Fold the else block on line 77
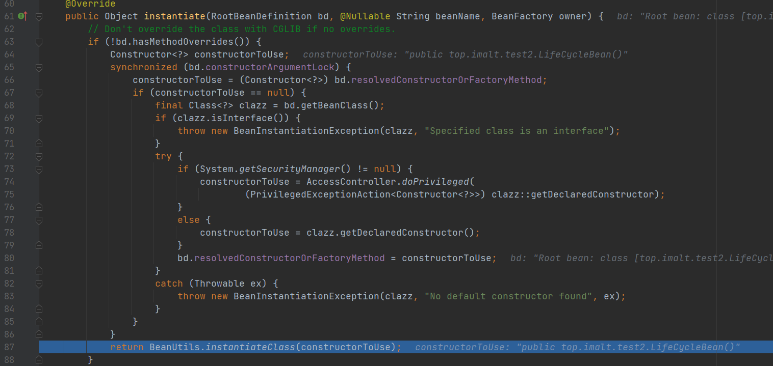 39,220
